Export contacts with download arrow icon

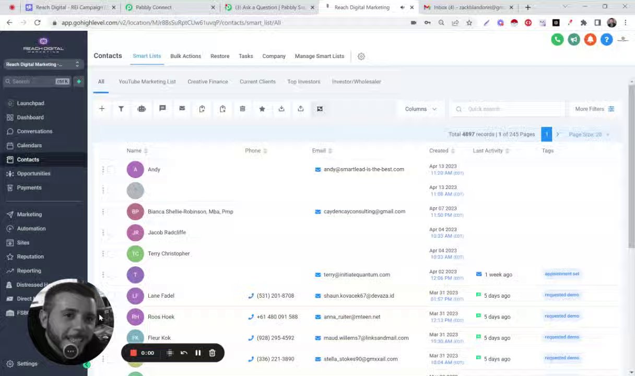click(x=281, y=109)
